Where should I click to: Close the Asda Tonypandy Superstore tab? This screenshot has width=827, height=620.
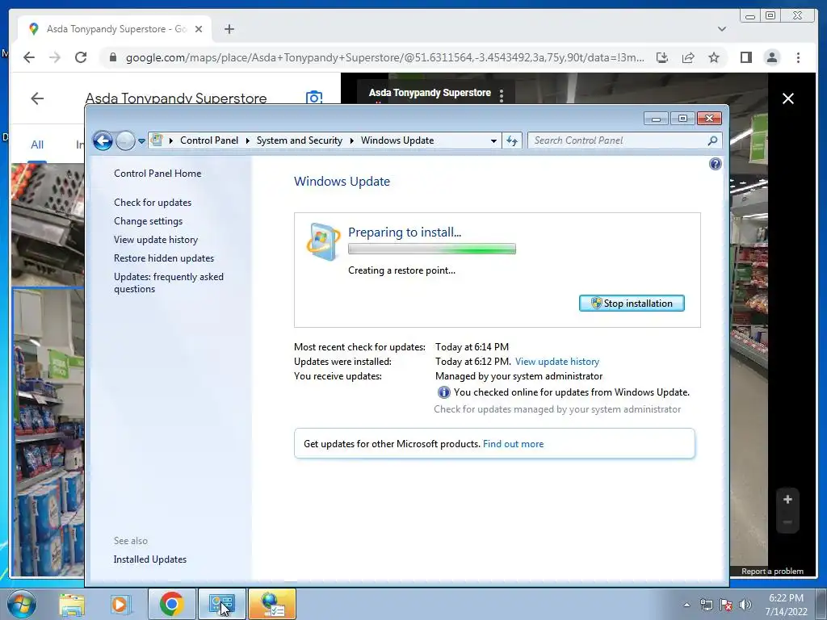coord(199,29)
